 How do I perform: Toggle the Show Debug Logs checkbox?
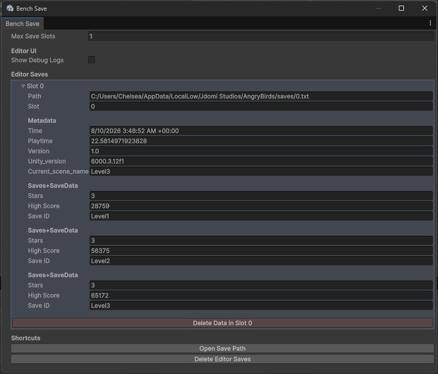(x=92, y=60)
